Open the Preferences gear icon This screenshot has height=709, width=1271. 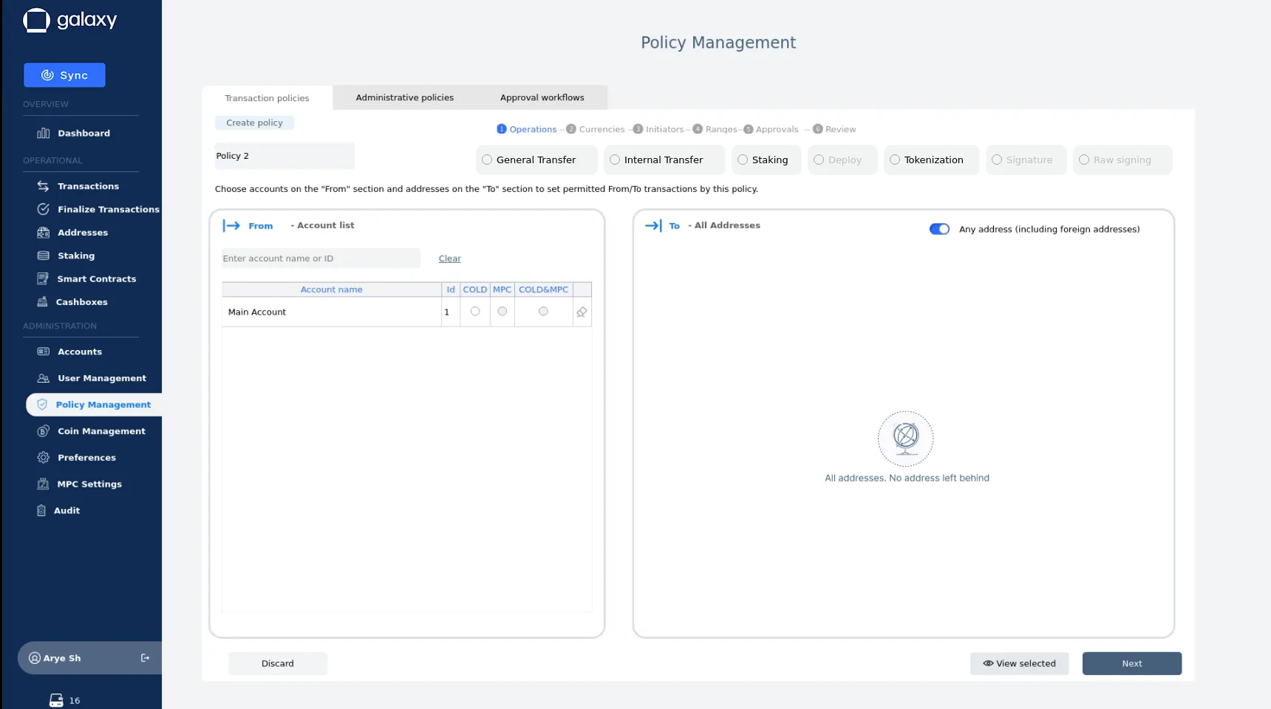(44, 458)
